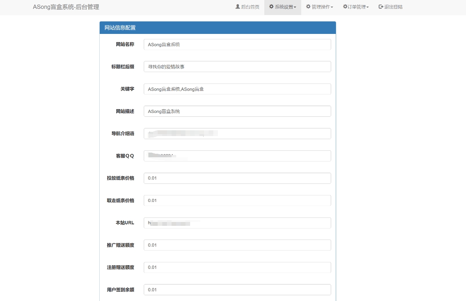Click the 取走纸条价格 field
The height and width of the screenshot is (301, 466).
(237, 201)
